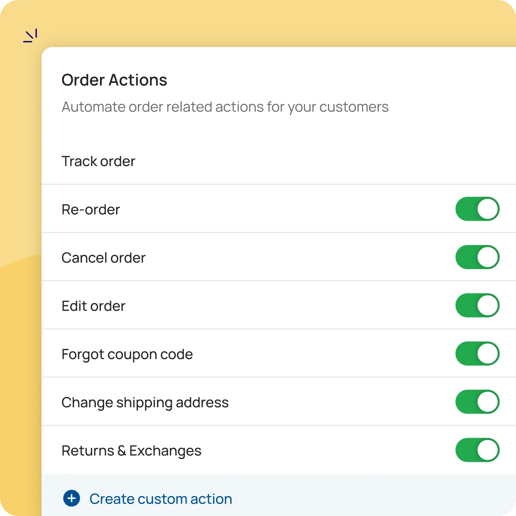Select the brand logo in the top-left corner
Screen dimensions: 516x516
pyautogui.click(x=29, y=35)
